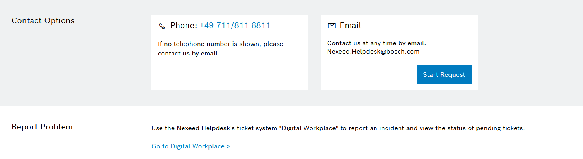
Task: Select the Report Problem section heading
Action: (42, 127)
